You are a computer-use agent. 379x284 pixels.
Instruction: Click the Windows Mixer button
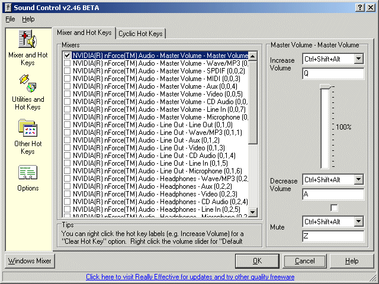click(30, 261)
